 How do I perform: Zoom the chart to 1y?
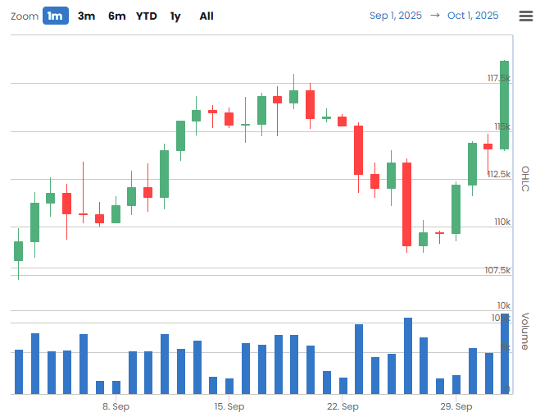(175, 16)
